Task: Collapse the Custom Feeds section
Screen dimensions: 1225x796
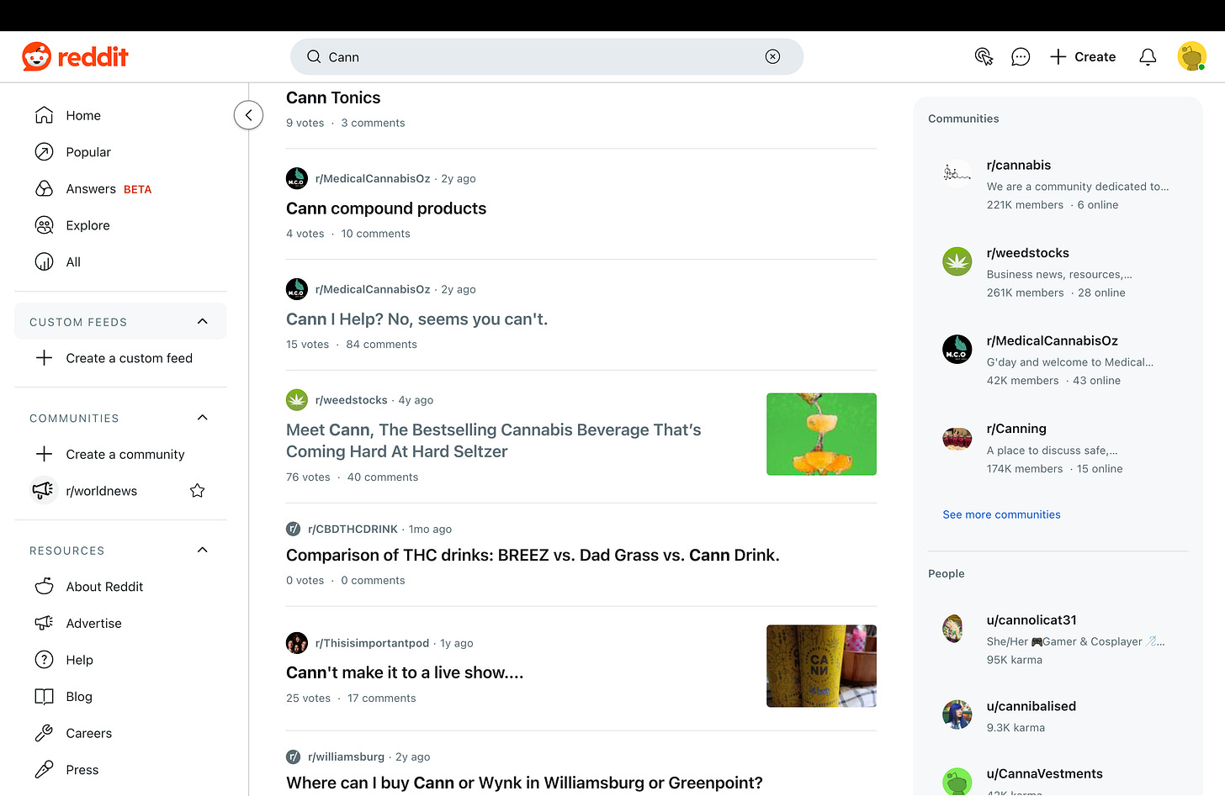Action: click(x=202, y=321)
